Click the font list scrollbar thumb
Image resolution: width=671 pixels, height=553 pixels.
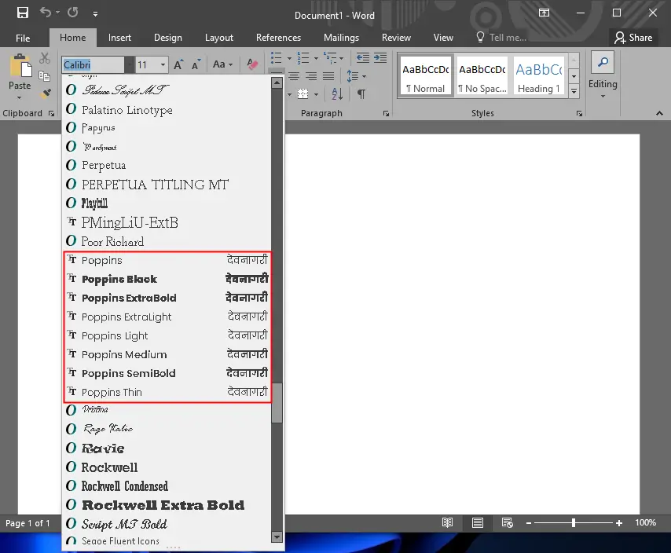(277, 403)
